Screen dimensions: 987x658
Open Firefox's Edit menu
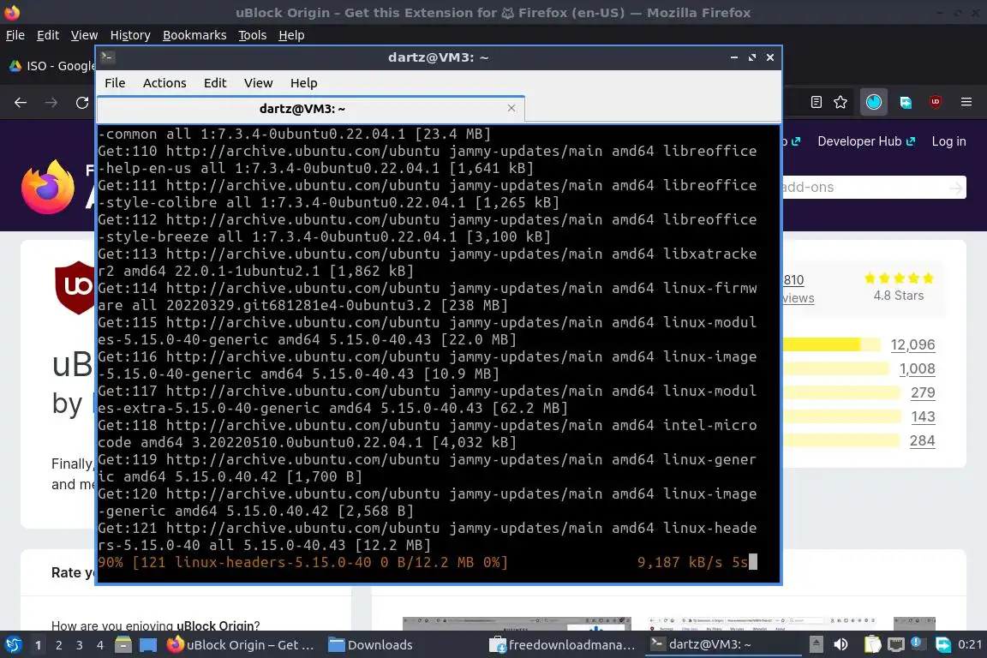coord(48,35)
